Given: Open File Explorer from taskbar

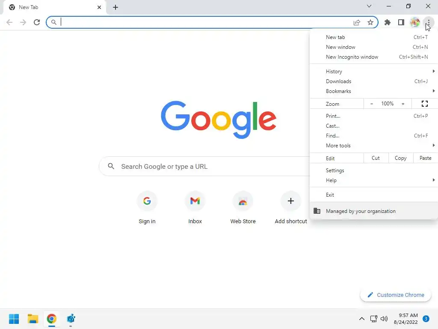Looking at the screenshot, I should [x=33, y=319].
